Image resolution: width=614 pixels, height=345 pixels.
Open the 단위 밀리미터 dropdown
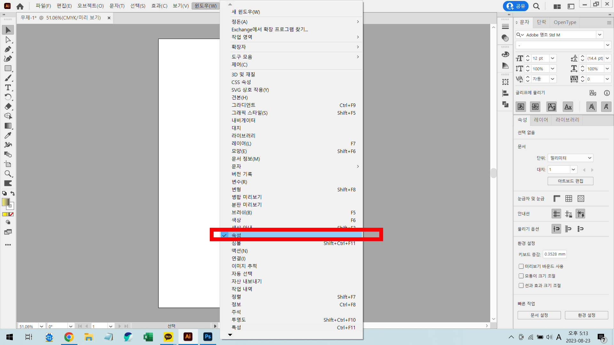pos(571,158)
